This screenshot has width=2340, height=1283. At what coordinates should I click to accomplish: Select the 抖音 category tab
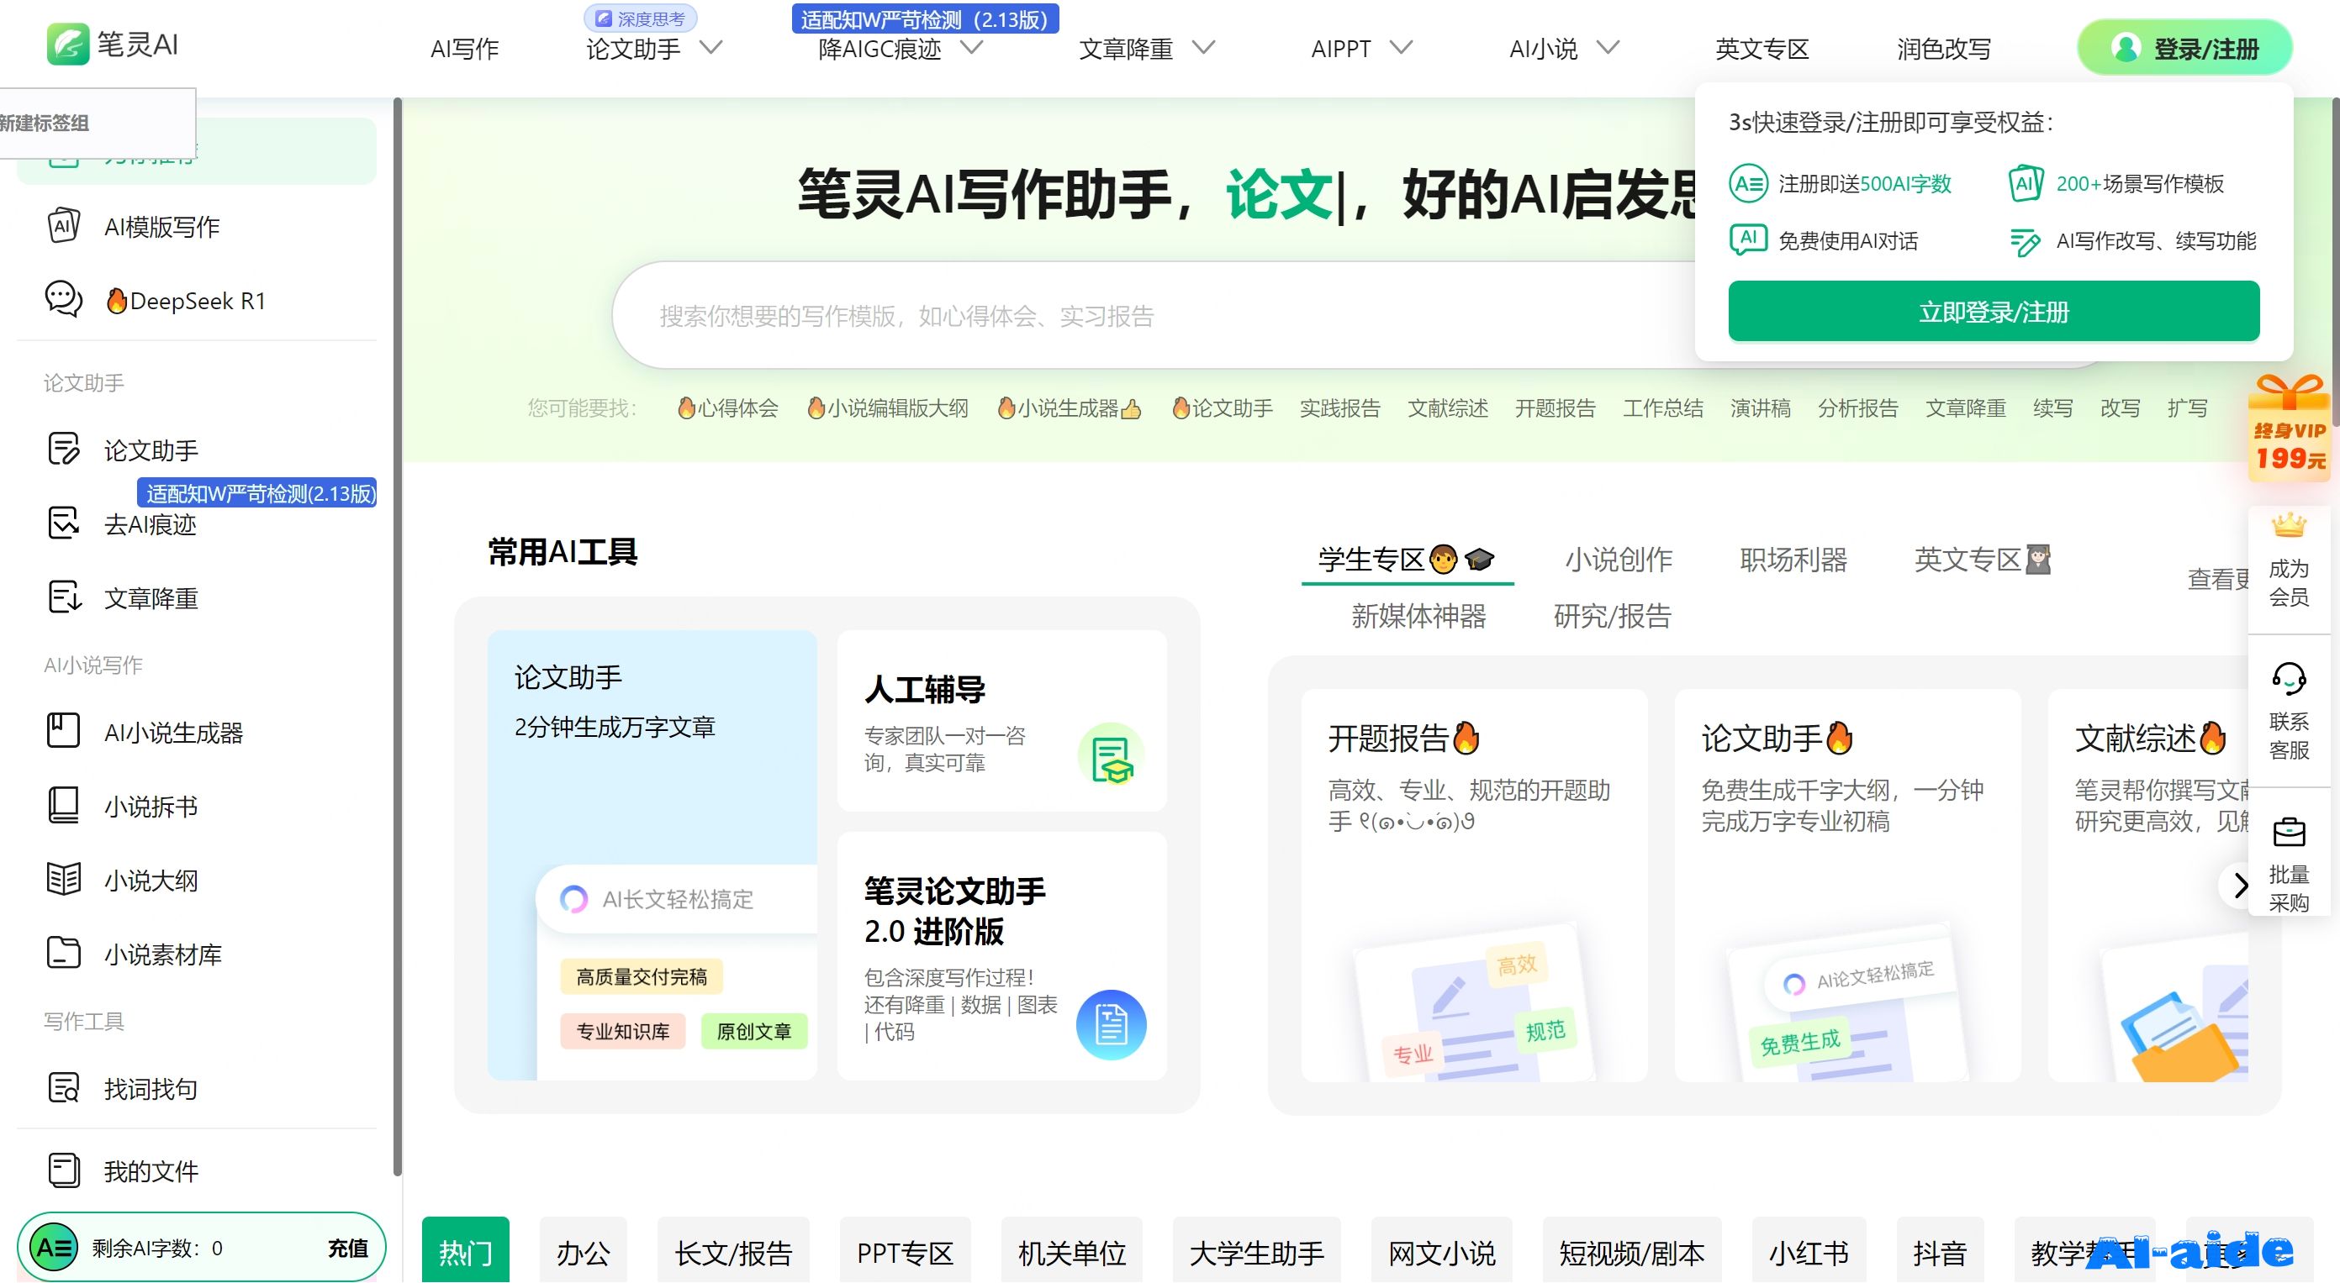coord(1940,1251)
